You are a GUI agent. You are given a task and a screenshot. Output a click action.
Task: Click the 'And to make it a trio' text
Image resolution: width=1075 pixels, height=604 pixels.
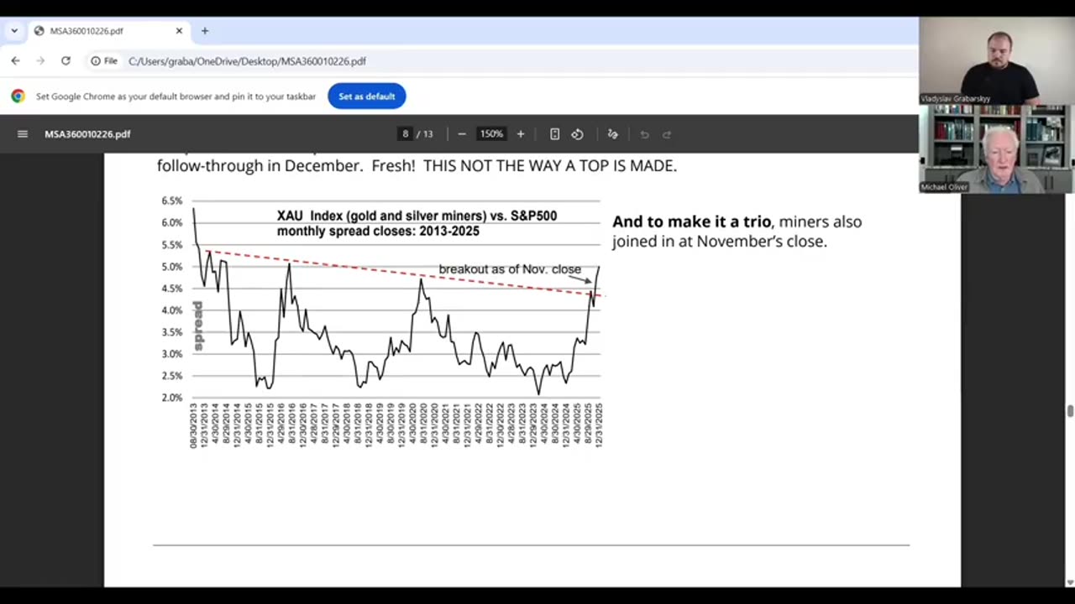[x=691, y=221]
